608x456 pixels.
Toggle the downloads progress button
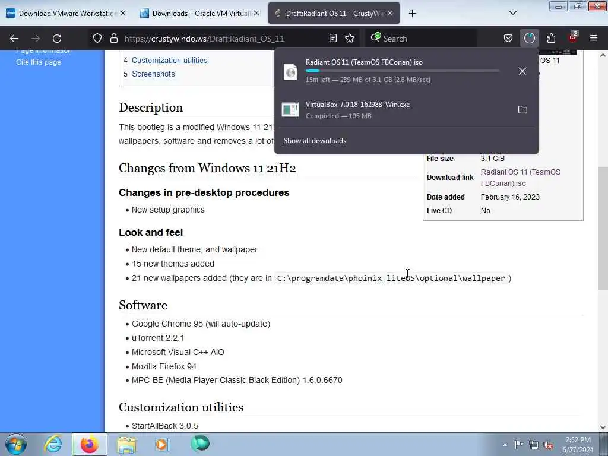529,38
